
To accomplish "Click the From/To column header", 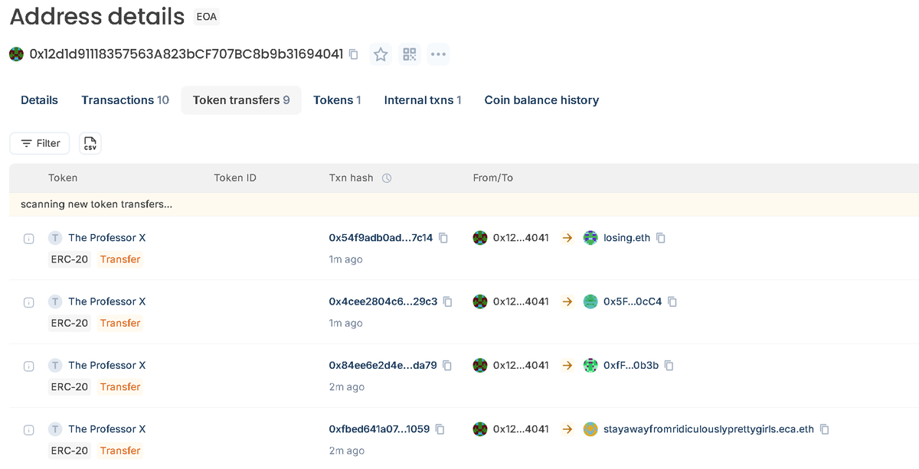I will pyautogui.click(x=493, y=178).
